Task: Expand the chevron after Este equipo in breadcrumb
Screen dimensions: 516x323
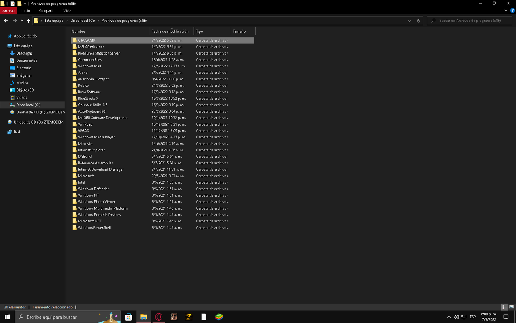Action: click(67, 21)
